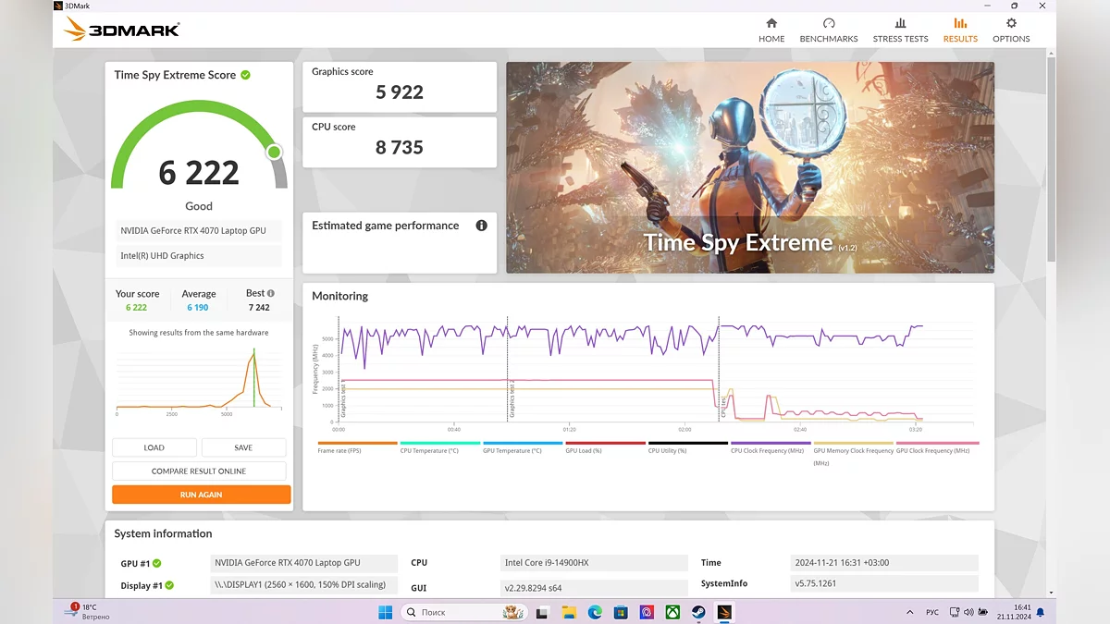Open File Explorer from the taskbar
Screen dimensions: 1110x624
coord(569,612)
